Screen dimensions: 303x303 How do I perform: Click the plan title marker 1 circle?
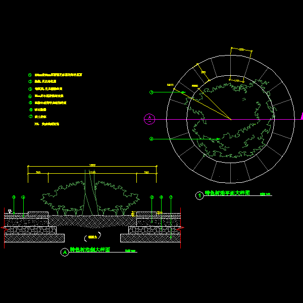[x=199, y=194]
